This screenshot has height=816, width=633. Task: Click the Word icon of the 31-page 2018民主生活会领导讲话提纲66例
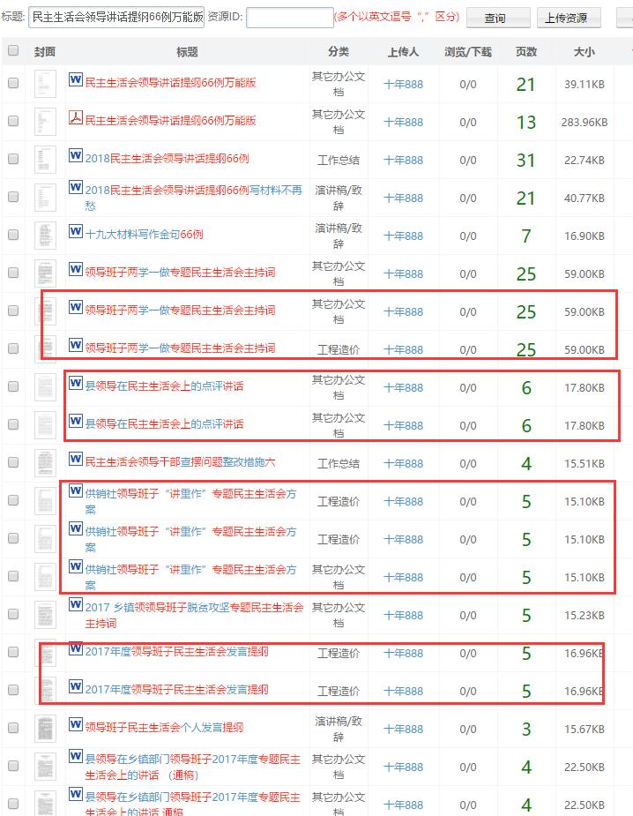pyautogui.click(x=76, y=157)
